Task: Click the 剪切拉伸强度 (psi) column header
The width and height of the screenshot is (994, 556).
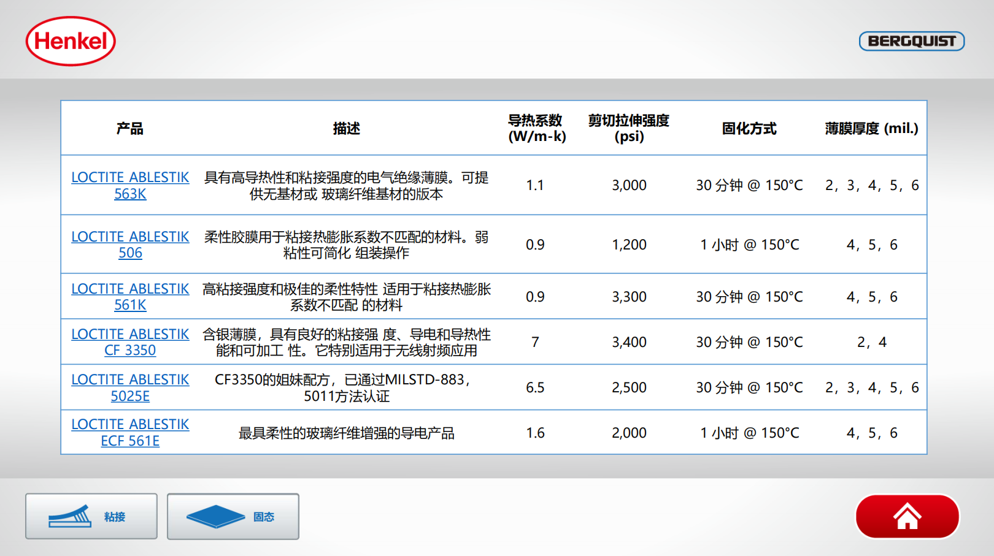Action: [629, 128]
